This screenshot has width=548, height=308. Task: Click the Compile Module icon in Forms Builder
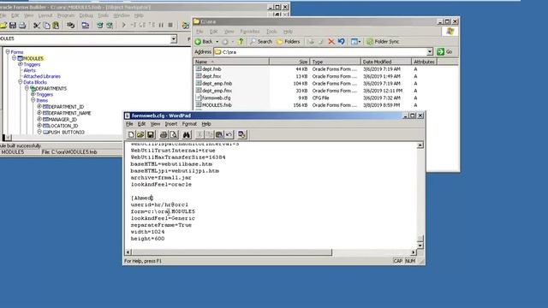coord(100,25)
